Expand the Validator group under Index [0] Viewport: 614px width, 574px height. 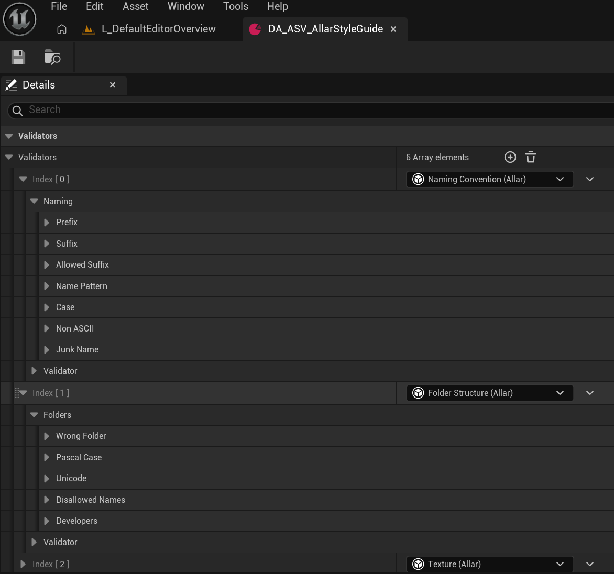click(x=34, y=371)
